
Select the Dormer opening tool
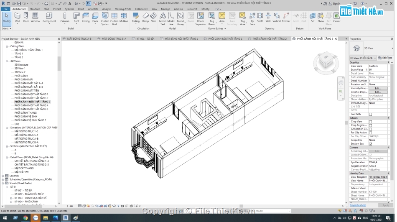[286, 18]
